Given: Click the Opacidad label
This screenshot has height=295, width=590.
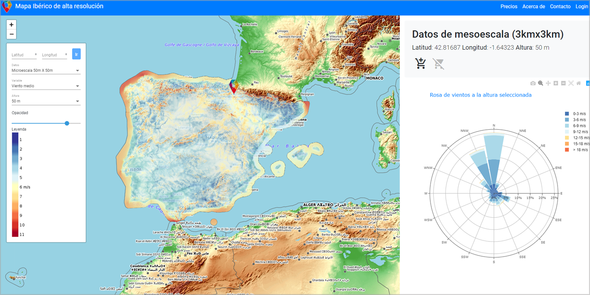Looking at the screenshot, I should click(20, 113).
